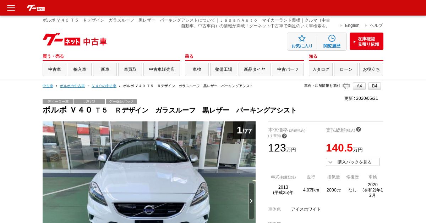Click the なし repair history value

[352, 190]
